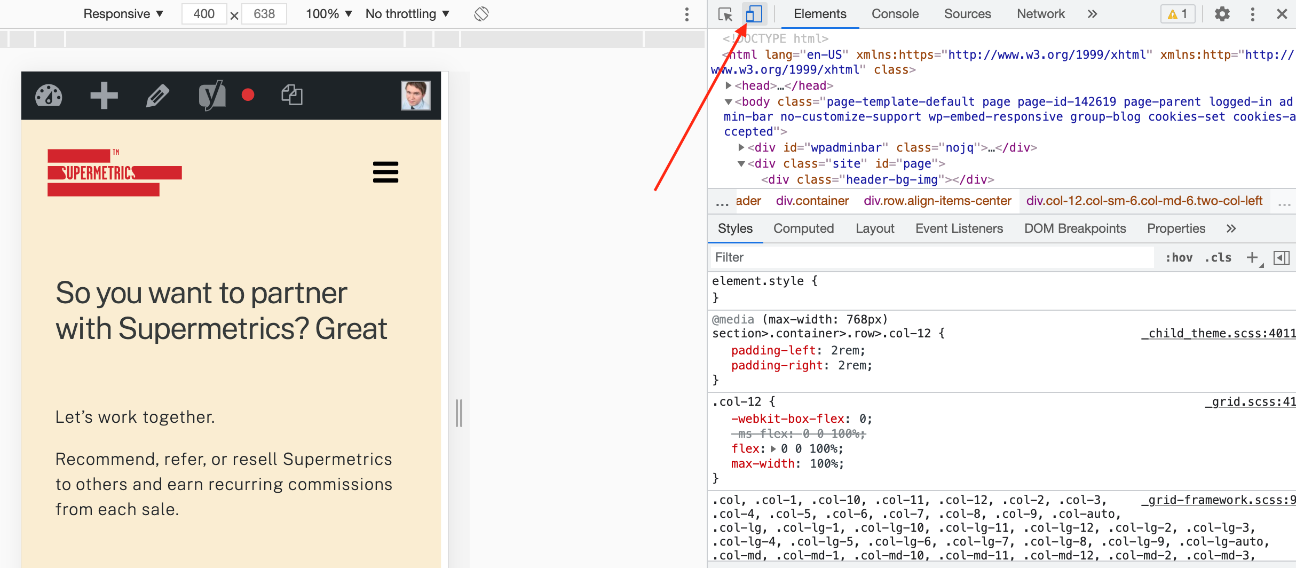Open device toolbar more options menu

686,14
